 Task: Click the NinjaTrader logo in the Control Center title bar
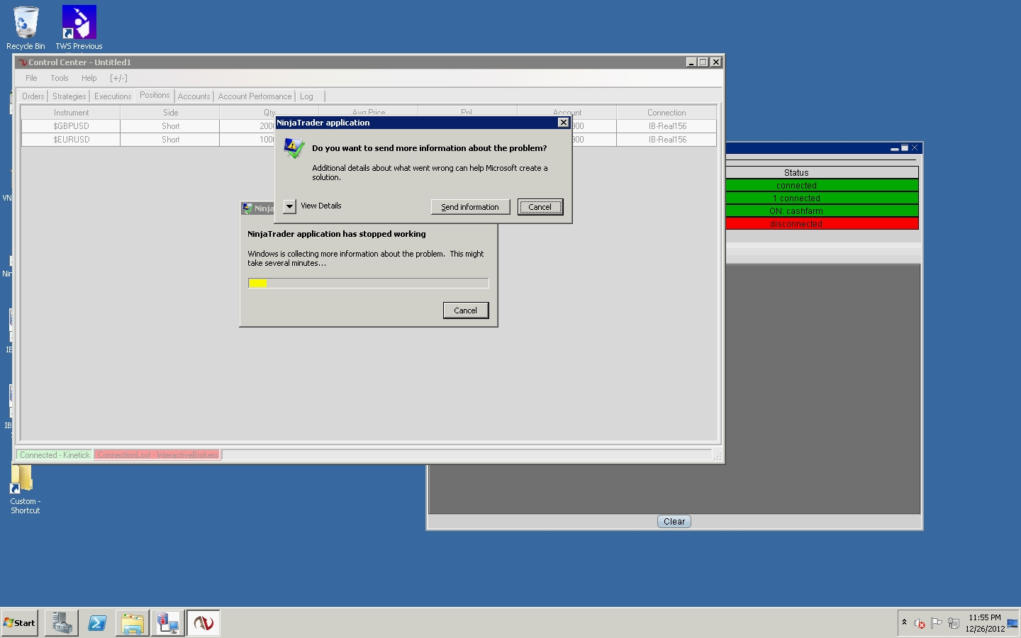point(22,62)
